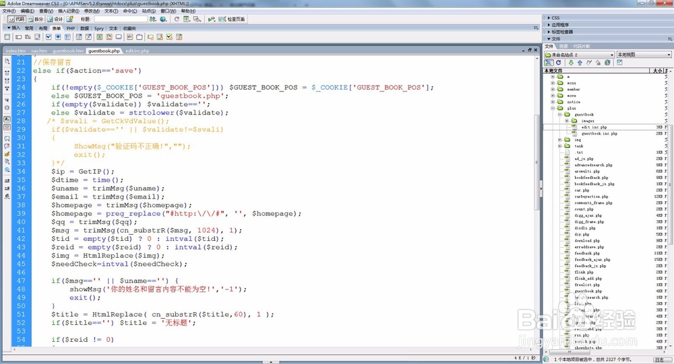Viewport: 674px width, 364px height.
Task: Insert an Image Field icon
Action: (x=100, y=38)
